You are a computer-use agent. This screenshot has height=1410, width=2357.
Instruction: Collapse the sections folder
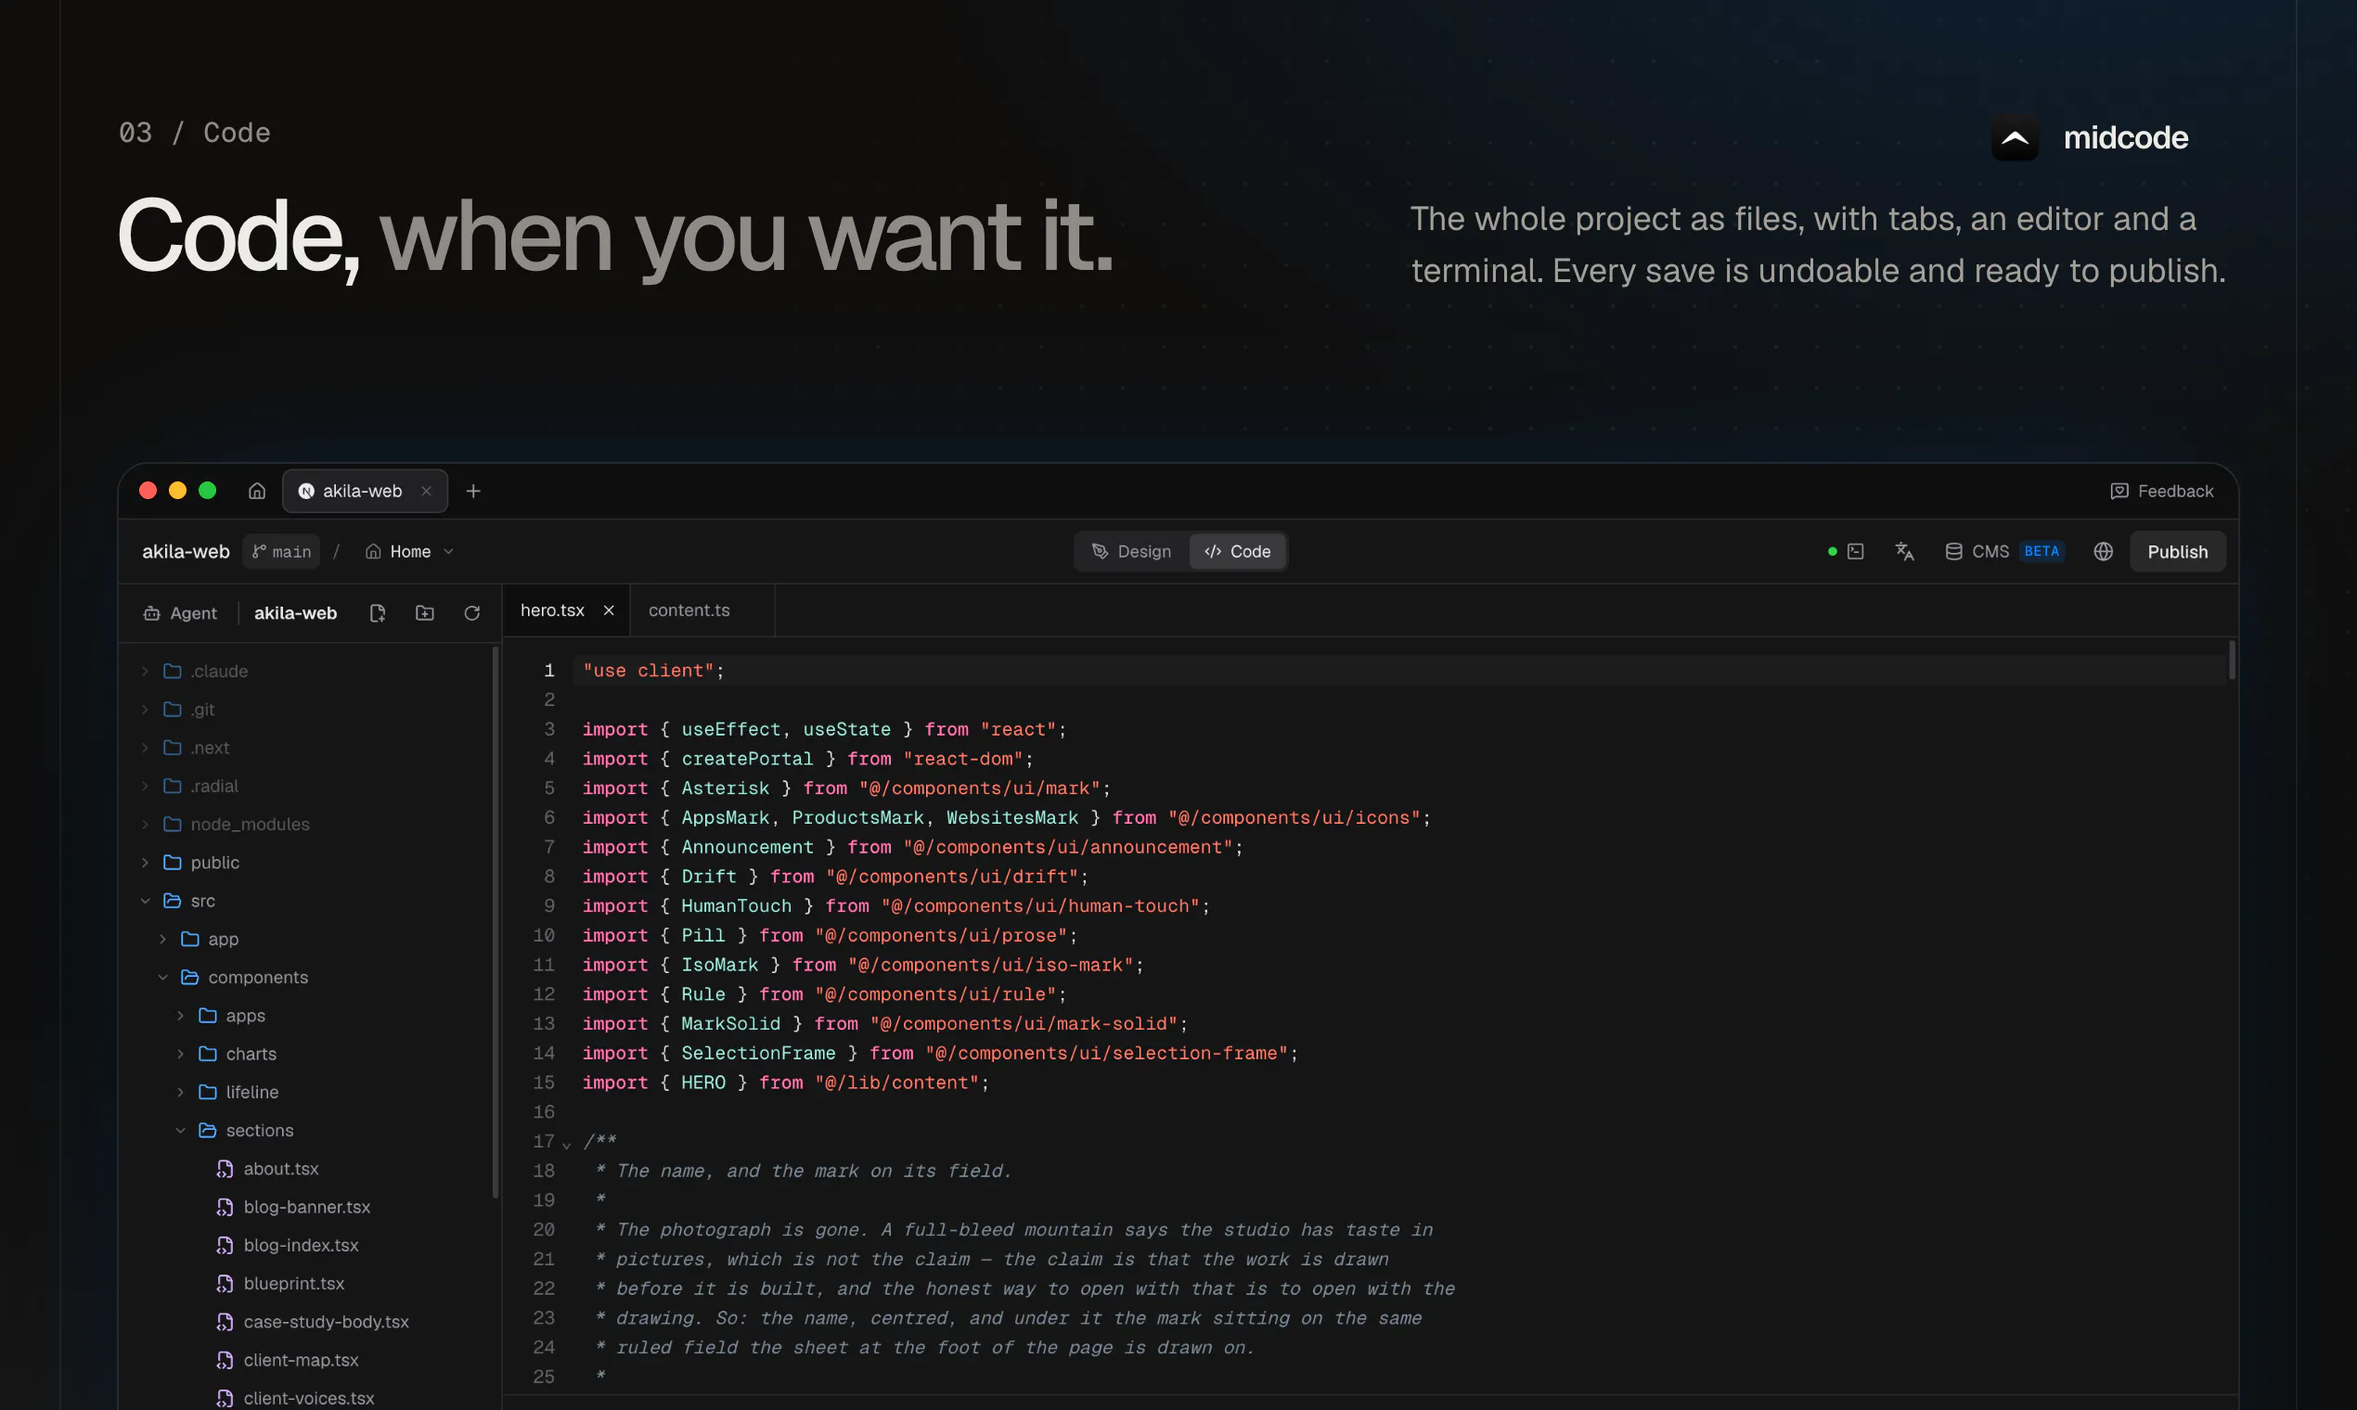(x=306, y=1131)
